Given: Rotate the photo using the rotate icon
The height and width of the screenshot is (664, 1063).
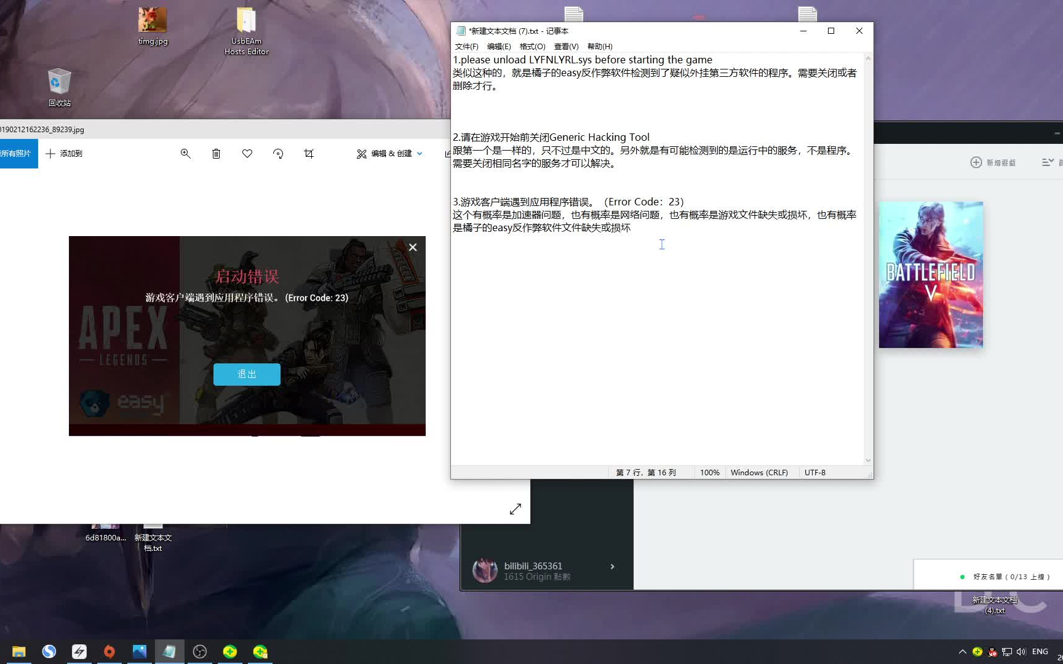Looking at the screenshot, I should tap(278, 154).
